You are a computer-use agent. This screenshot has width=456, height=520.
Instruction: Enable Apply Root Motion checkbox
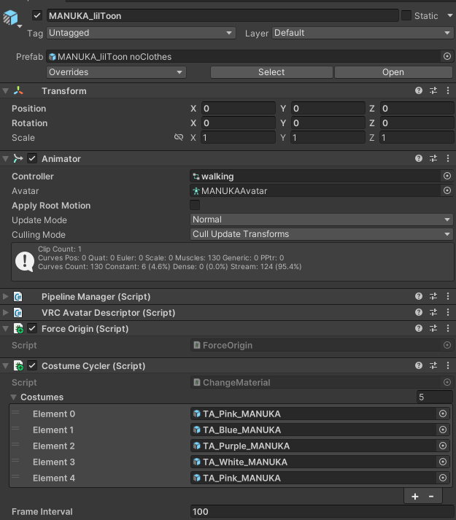(195, 205)
